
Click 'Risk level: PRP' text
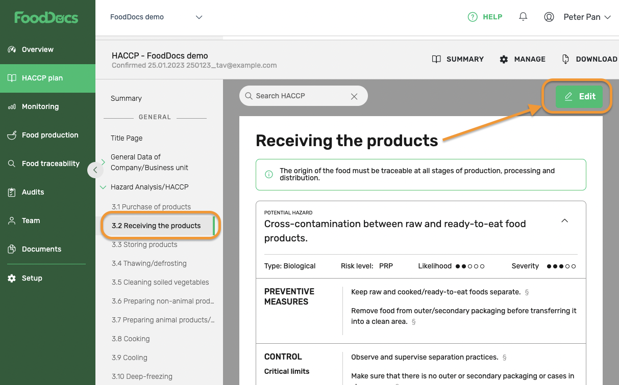[x=367, y=266]
